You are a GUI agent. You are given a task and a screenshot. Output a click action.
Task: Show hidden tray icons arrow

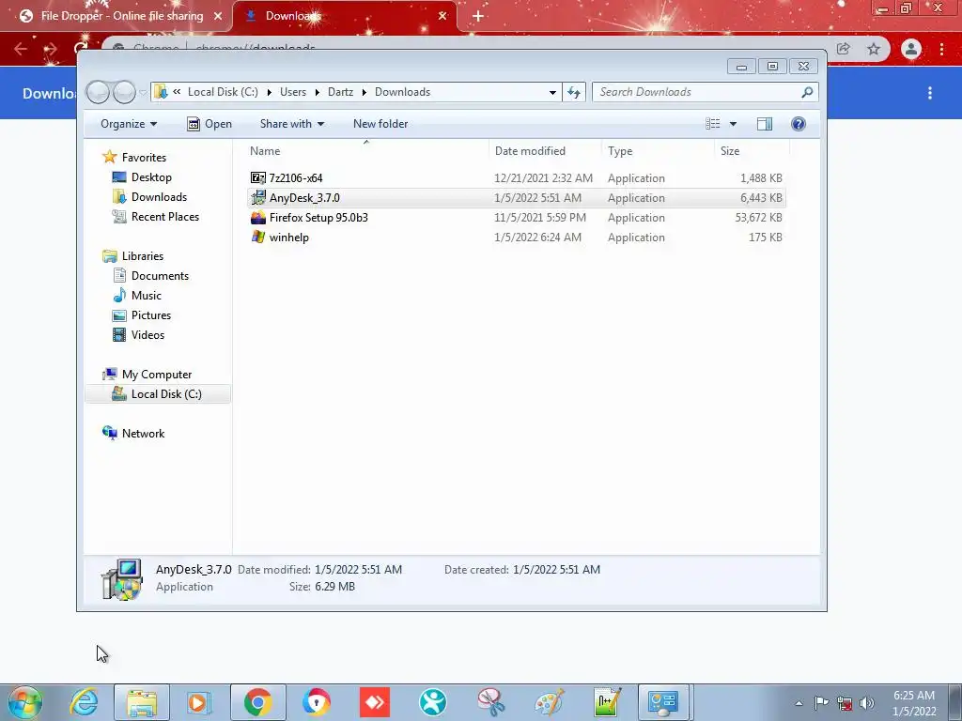tap(799, 703)
